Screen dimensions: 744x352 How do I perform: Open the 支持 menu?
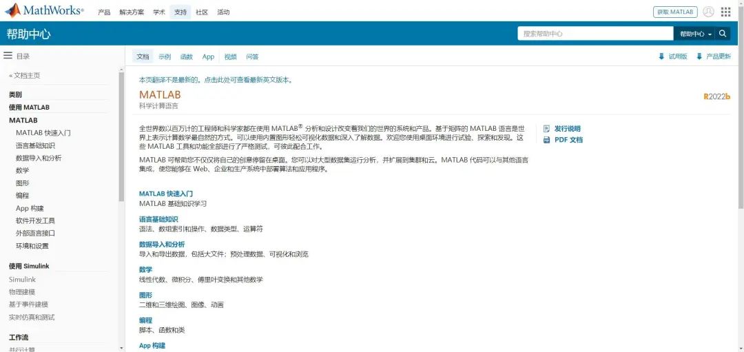(x=180, y=12)
